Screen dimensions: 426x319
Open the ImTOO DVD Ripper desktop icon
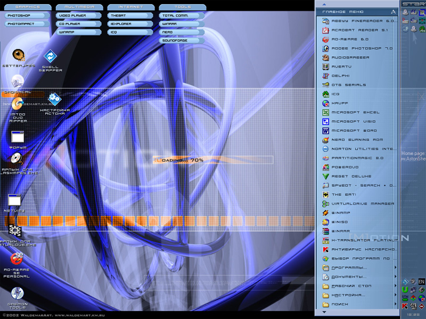18,104
